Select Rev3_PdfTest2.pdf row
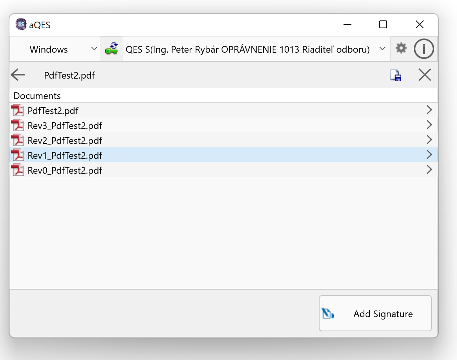 coord(224,125)
